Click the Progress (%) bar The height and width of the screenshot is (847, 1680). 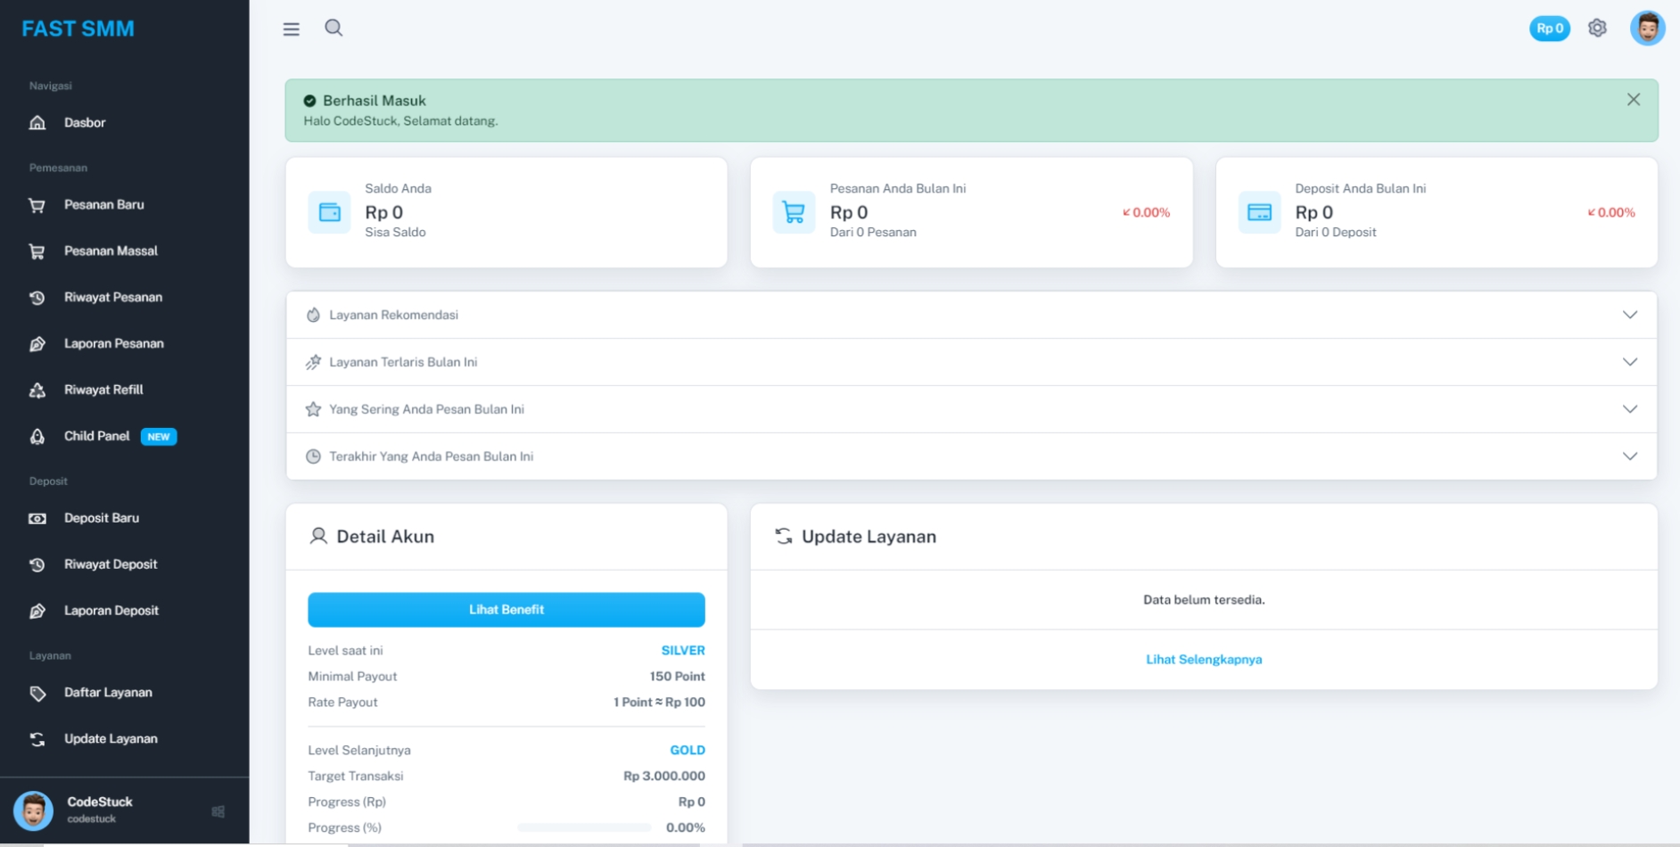[584, 828]
